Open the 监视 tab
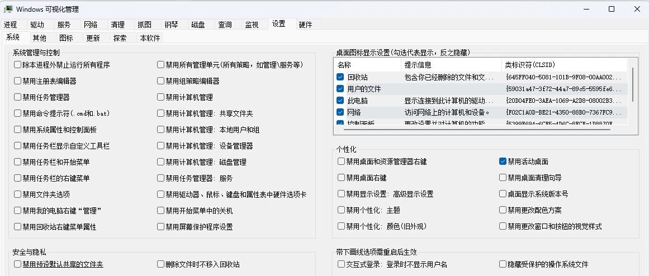 (x=252, y=25)
